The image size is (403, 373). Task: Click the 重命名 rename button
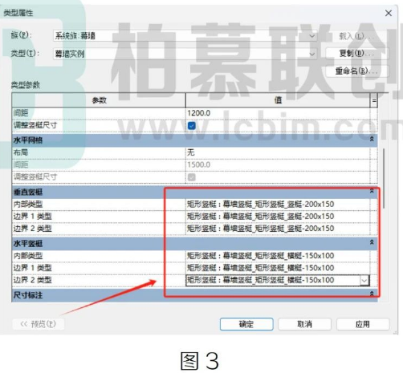(357, 71)
